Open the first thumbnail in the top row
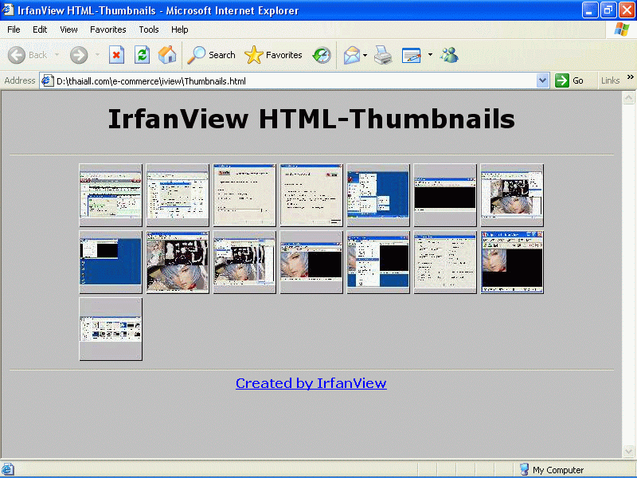Screen dimensions: 637x478 111,195
